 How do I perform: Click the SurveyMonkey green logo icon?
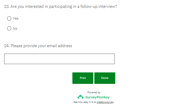(x=80, y=97)
